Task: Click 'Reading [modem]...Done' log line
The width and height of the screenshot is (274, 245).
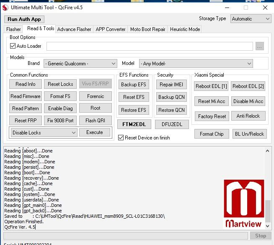Action: click(30, 162)
